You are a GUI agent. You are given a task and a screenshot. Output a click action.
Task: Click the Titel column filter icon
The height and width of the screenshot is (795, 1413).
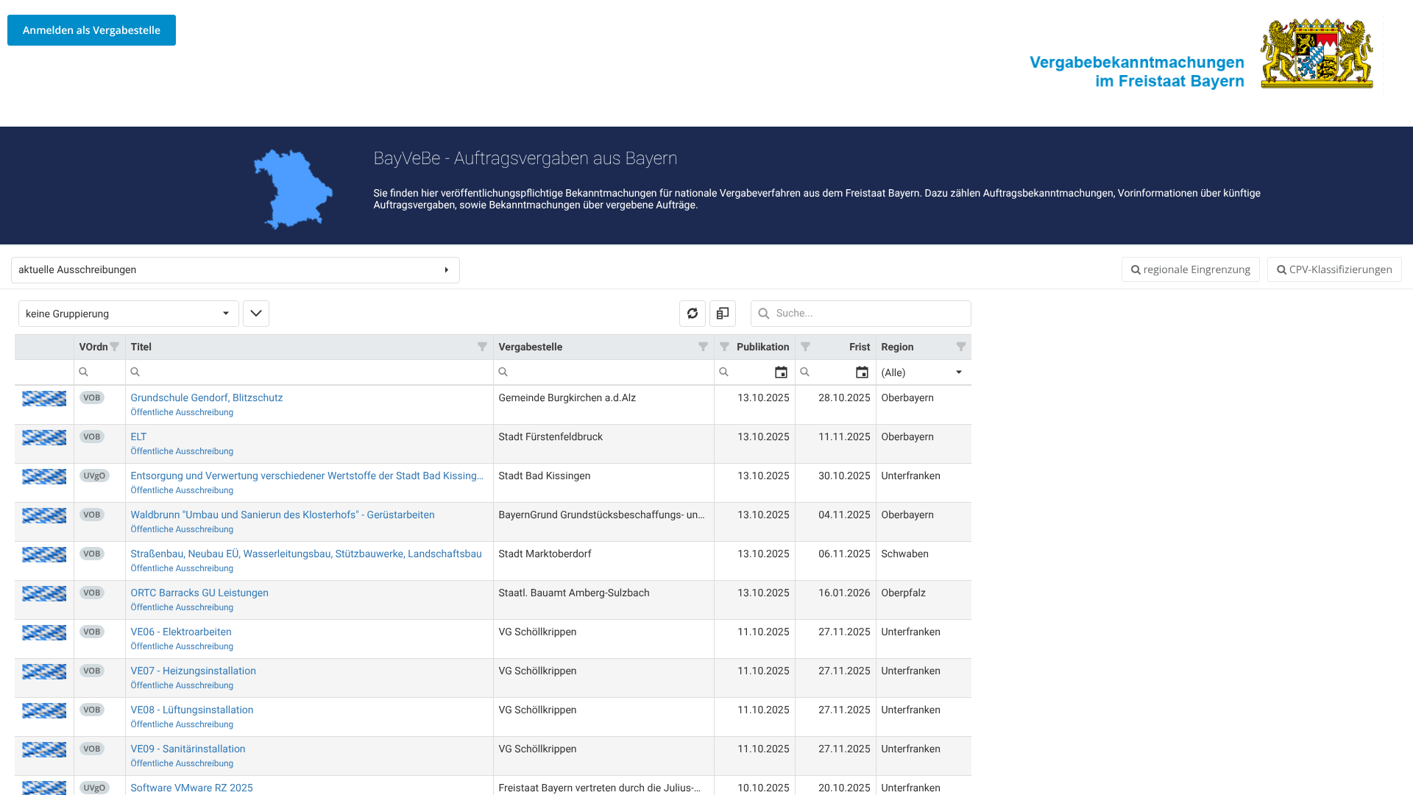482,347
